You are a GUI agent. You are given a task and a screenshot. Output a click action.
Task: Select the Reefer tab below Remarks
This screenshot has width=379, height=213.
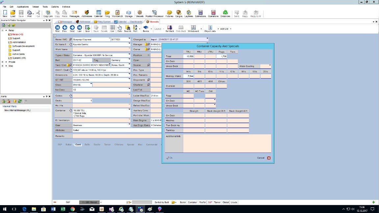(97, 145)
